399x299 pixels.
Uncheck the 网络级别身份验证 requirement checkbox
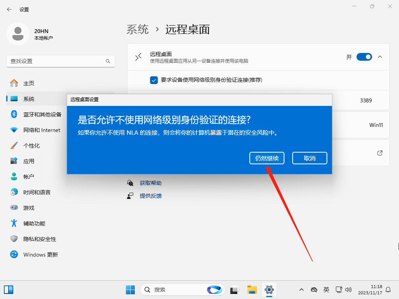tap(154, 80)
